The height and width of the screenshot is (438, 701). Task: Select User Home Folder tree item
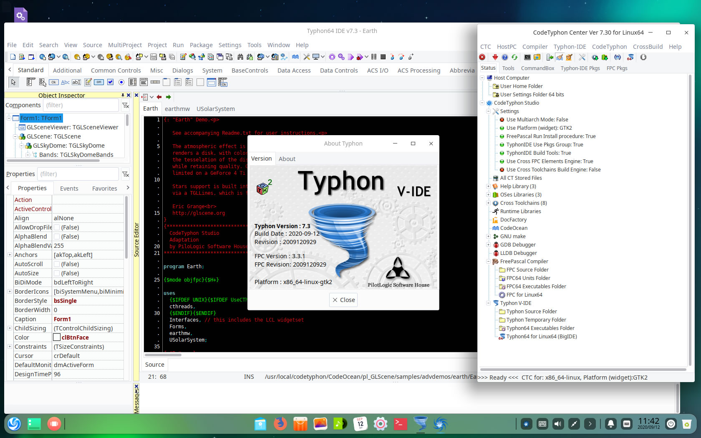pos(521,86)
